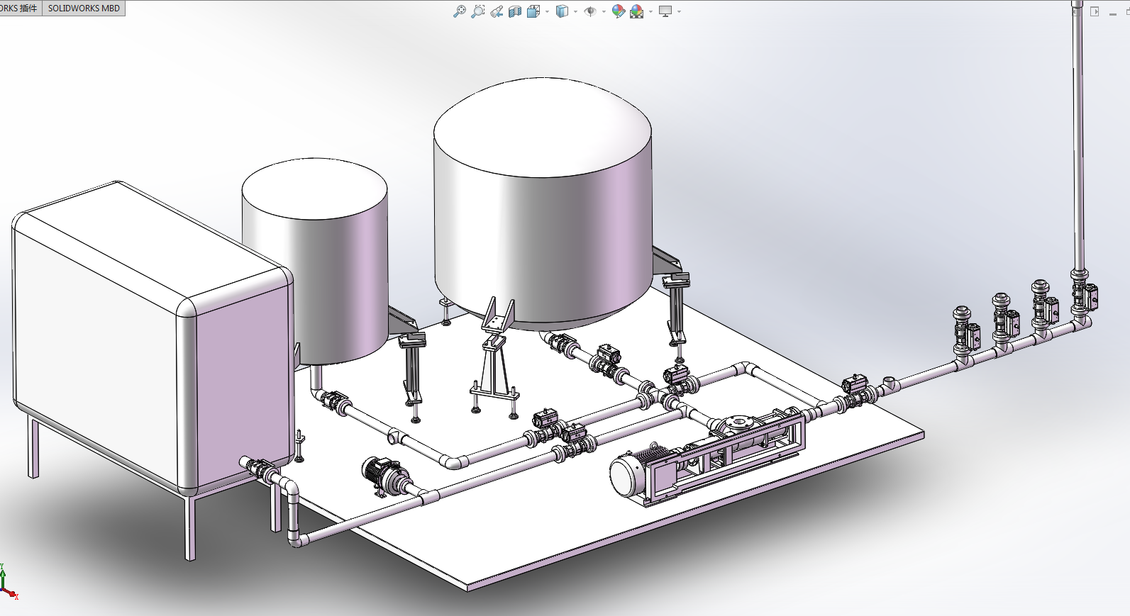Open the Apply Scene dropdown arrow

pos(650,11)
